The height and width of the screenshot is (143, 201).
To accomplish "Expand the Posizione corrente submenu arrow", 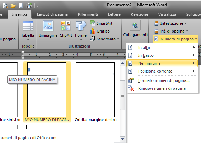I will pos(194,71).
